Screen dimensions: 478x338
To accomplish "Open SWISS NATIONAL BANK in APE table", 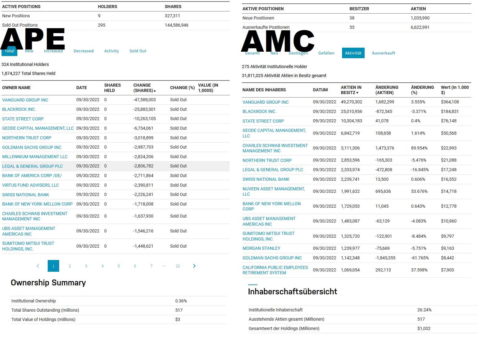I will [26, 195].
